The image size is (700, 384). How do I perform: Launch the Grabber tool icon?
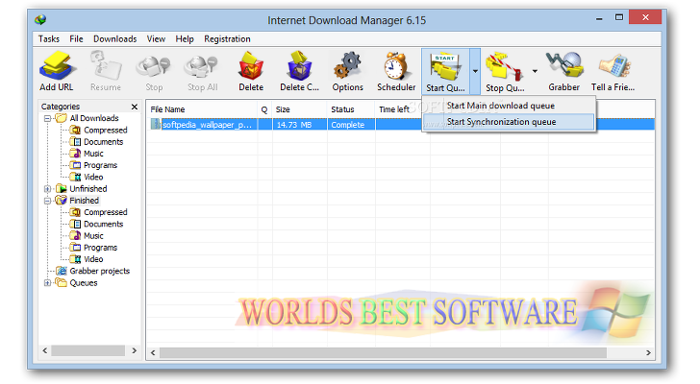[564, 65]
